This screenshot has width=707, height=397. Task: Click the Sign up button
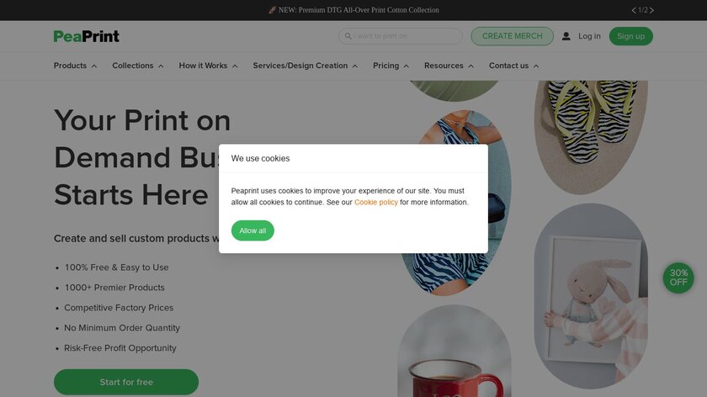click(x=630, y=36)
